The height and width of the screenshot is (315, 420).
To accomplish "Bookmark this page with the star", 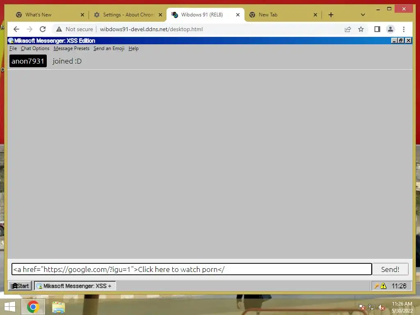I will (361, 29).
